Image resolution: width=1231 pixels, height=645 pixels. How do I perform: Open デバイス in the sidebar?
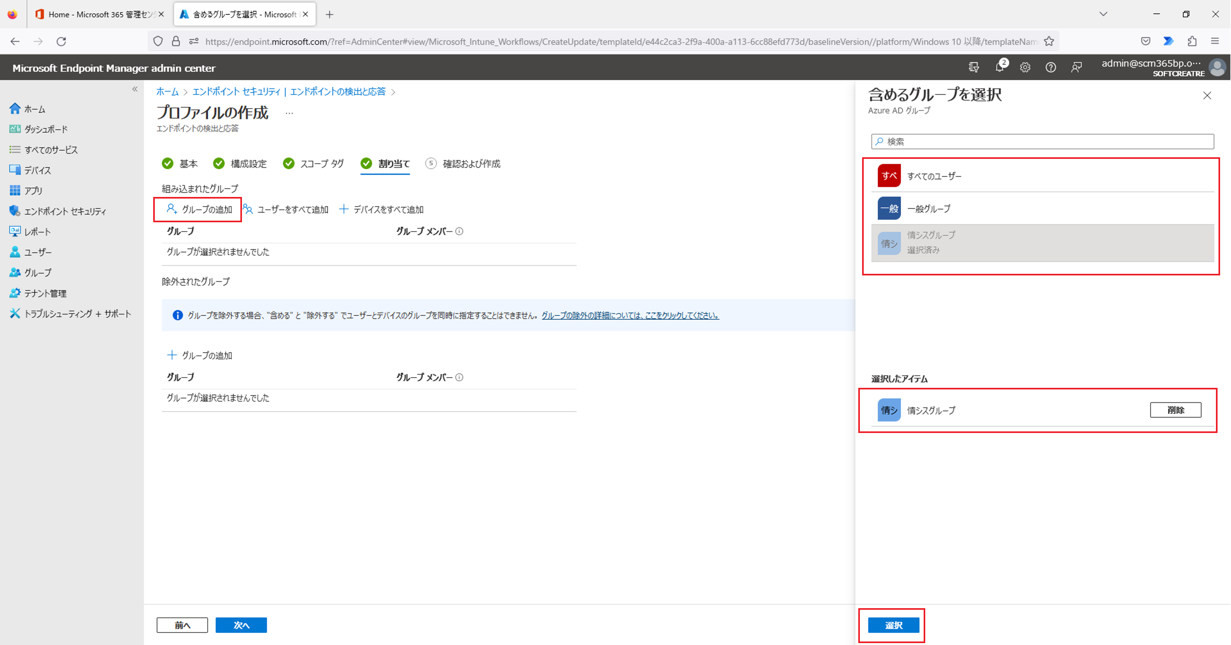point(30,170)
